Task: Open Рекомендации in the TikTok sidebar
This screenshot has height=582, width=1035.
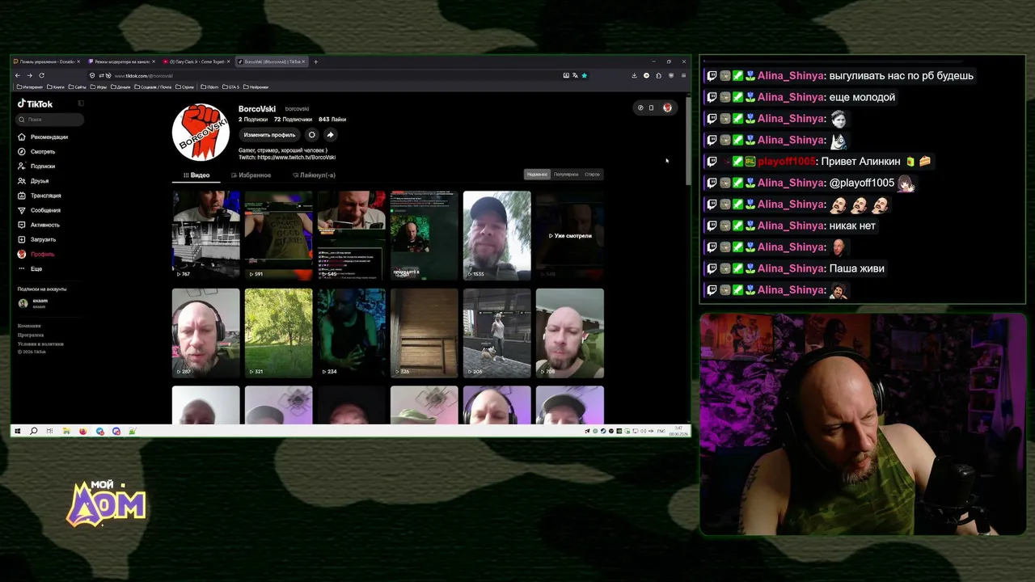Action: [x=44, y=137]
